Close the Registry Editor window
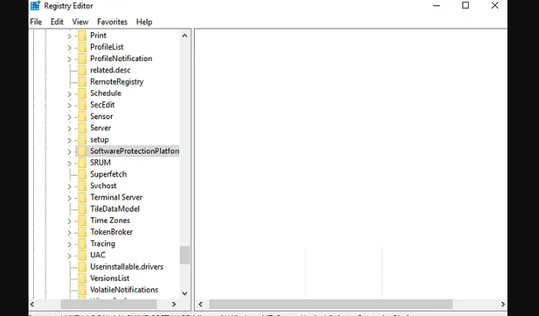Image resolution: width=539 pixels, height=316 pixels. point(494,5)
